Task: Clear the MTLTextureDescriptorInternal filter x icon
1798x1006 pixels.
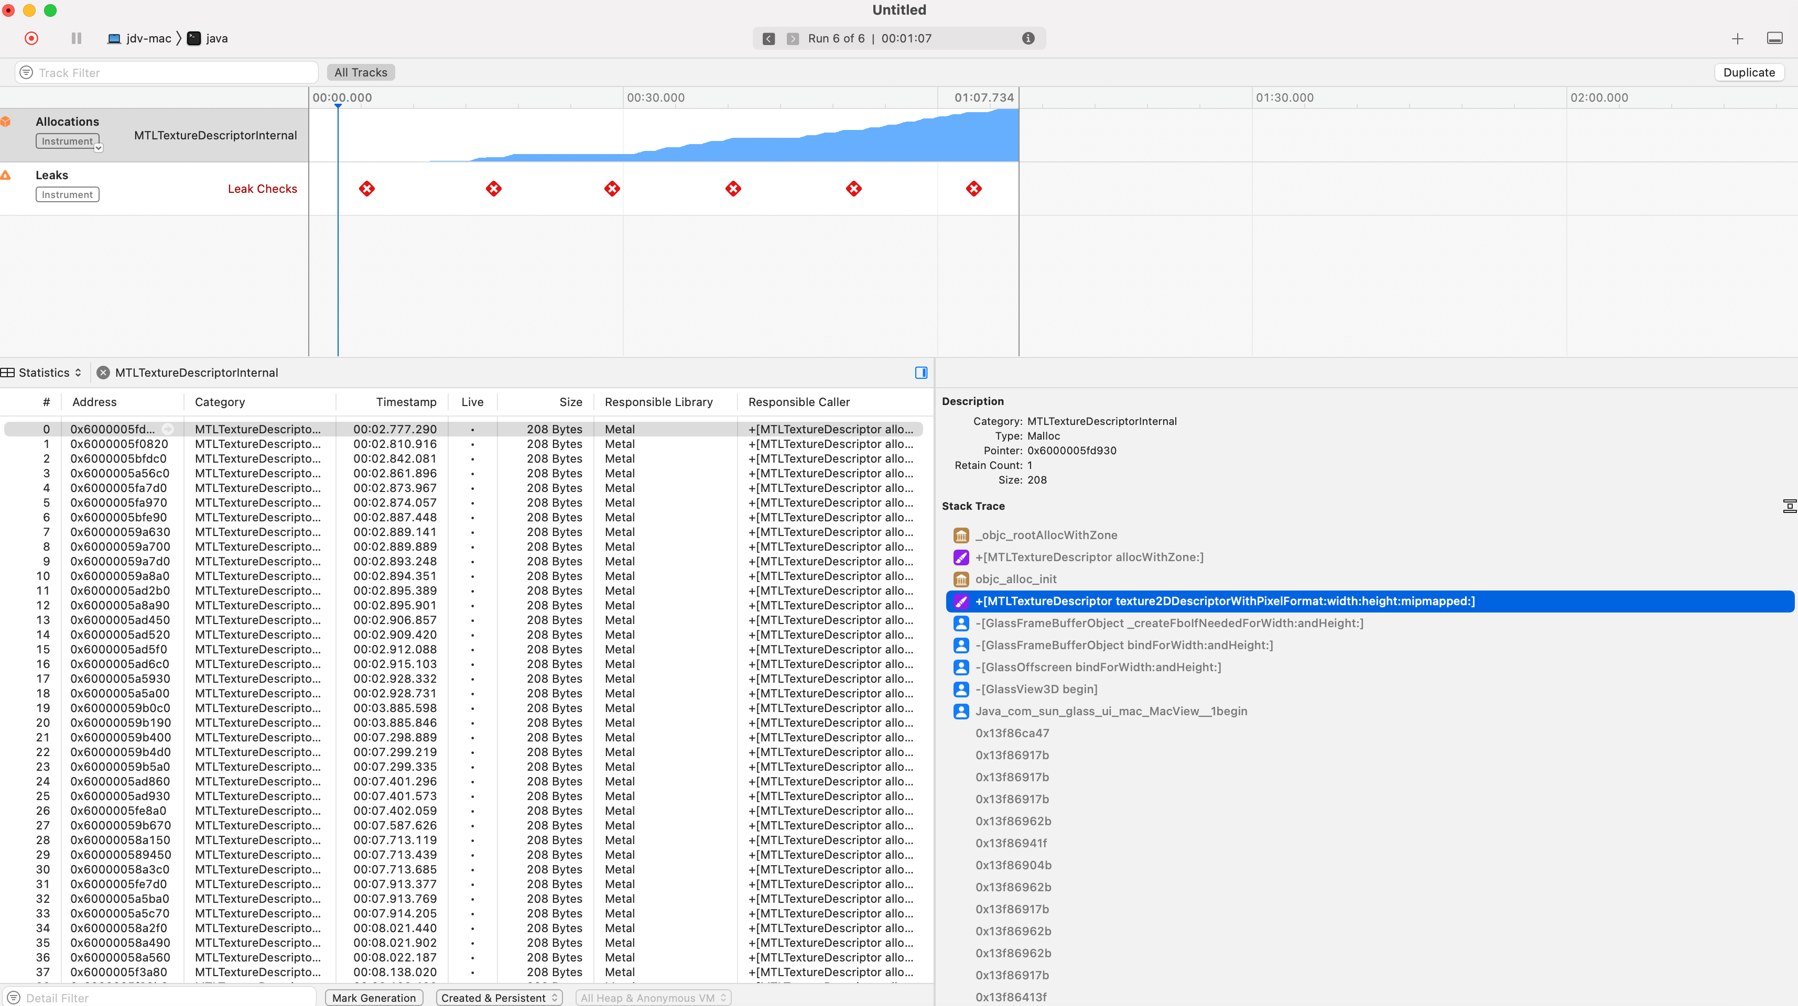Action: (x=103, y=373)
